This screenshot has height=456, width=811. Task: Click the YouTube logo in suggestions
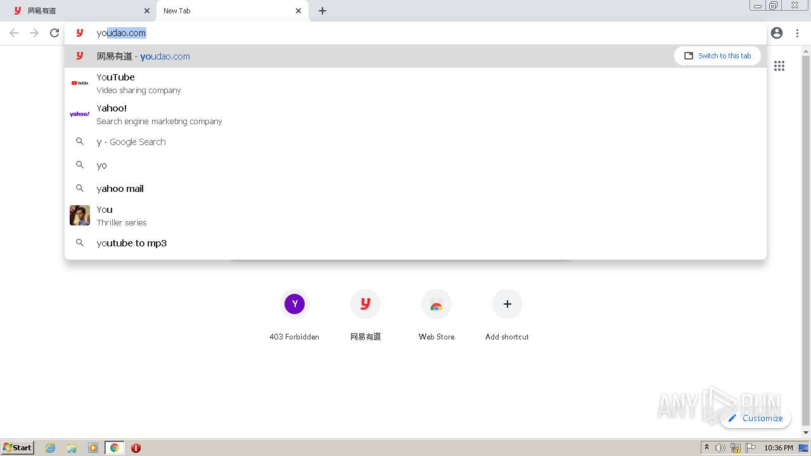click(x=80, y=83)
